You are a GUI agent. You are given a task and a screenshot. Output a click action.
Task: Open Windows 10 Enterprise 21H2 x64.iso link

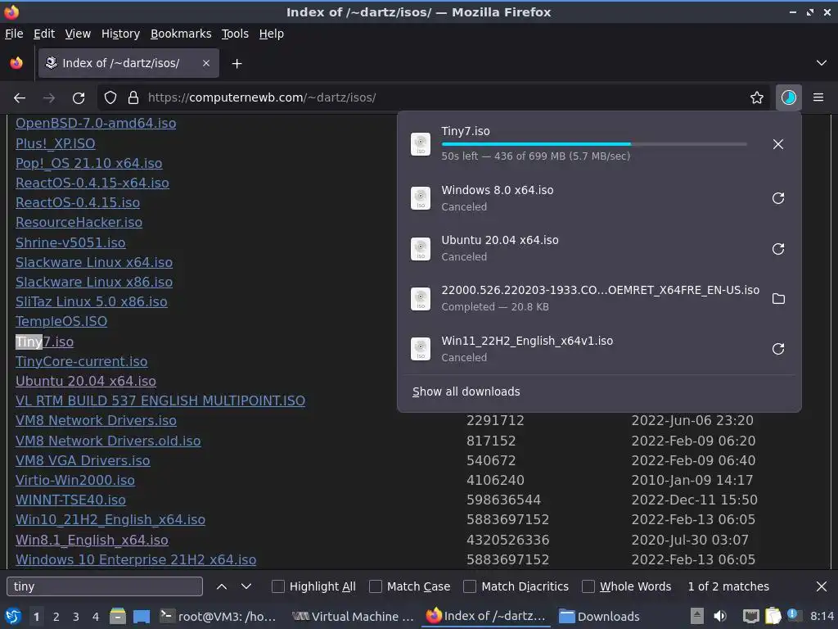[136, 560]
